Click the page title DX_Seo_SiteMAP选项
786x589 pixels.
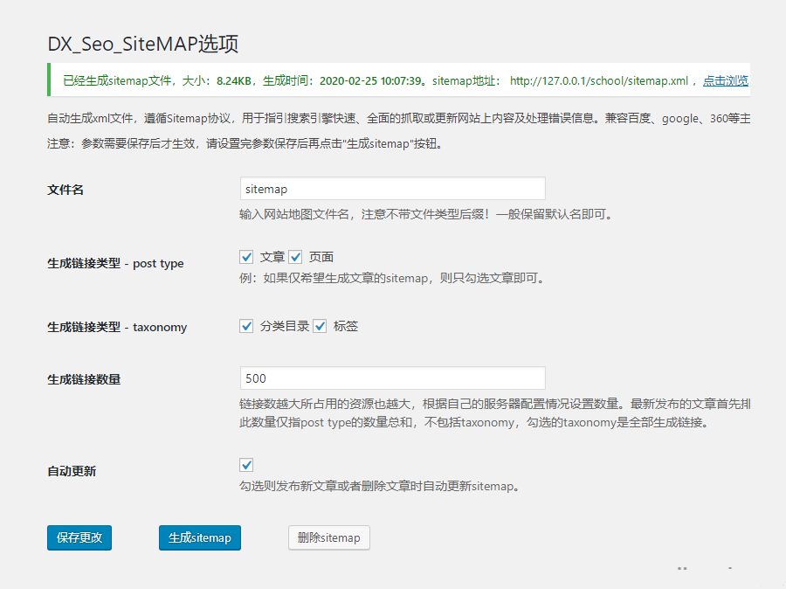[x=141, y=43]
